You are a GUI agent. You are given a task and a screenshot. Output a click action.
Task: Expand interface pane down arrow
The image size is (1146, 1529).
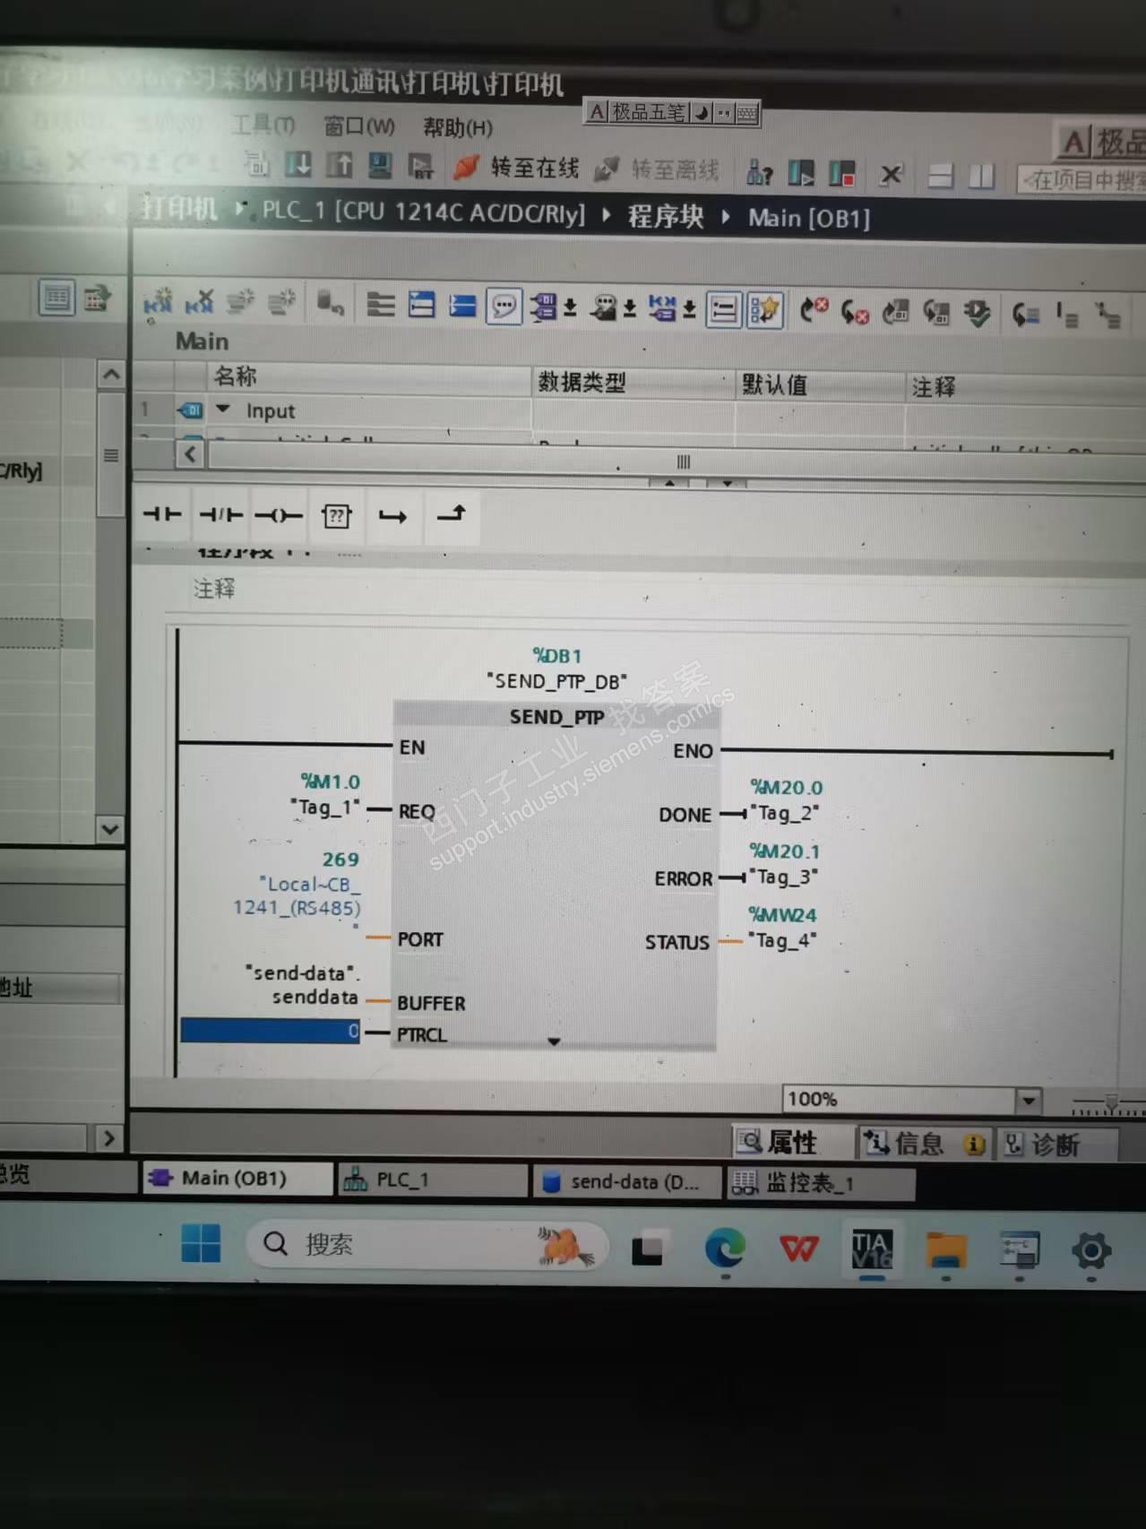pyautogui.click(x=727, y=483)
